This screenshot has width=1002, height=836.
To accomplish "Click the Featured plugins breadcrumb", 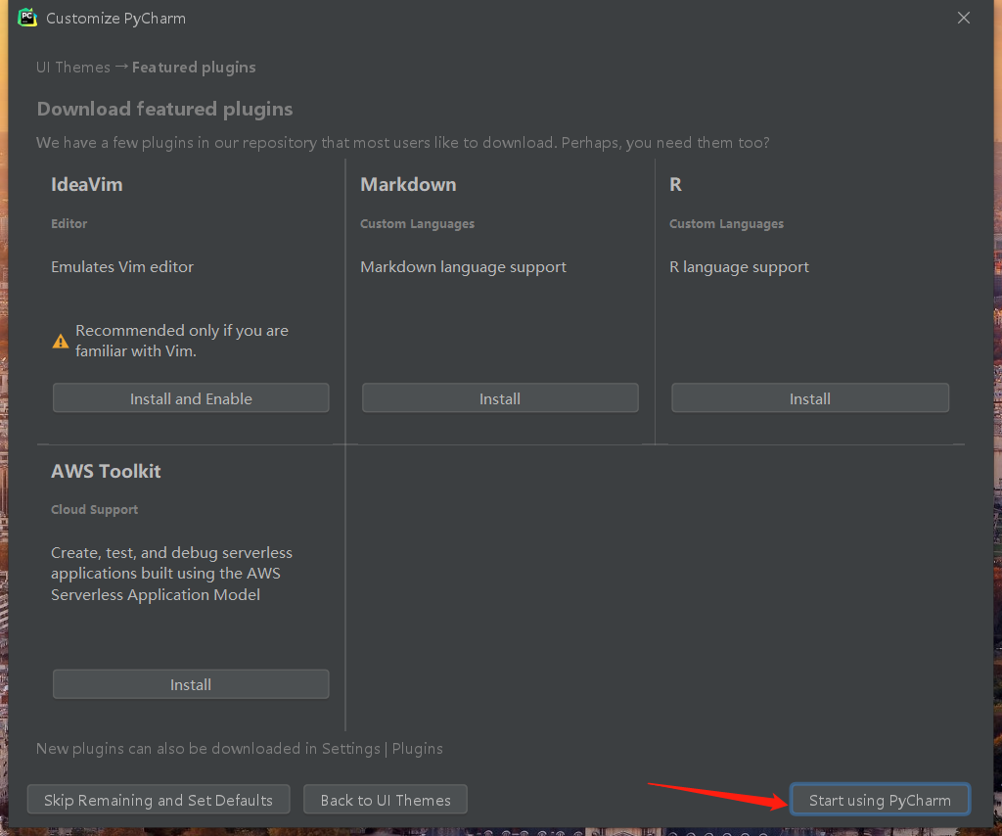I will click(x=194, y=68).
